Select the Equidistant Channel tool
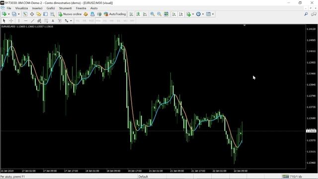The image size is (318, 179). [x=39, y=21]
